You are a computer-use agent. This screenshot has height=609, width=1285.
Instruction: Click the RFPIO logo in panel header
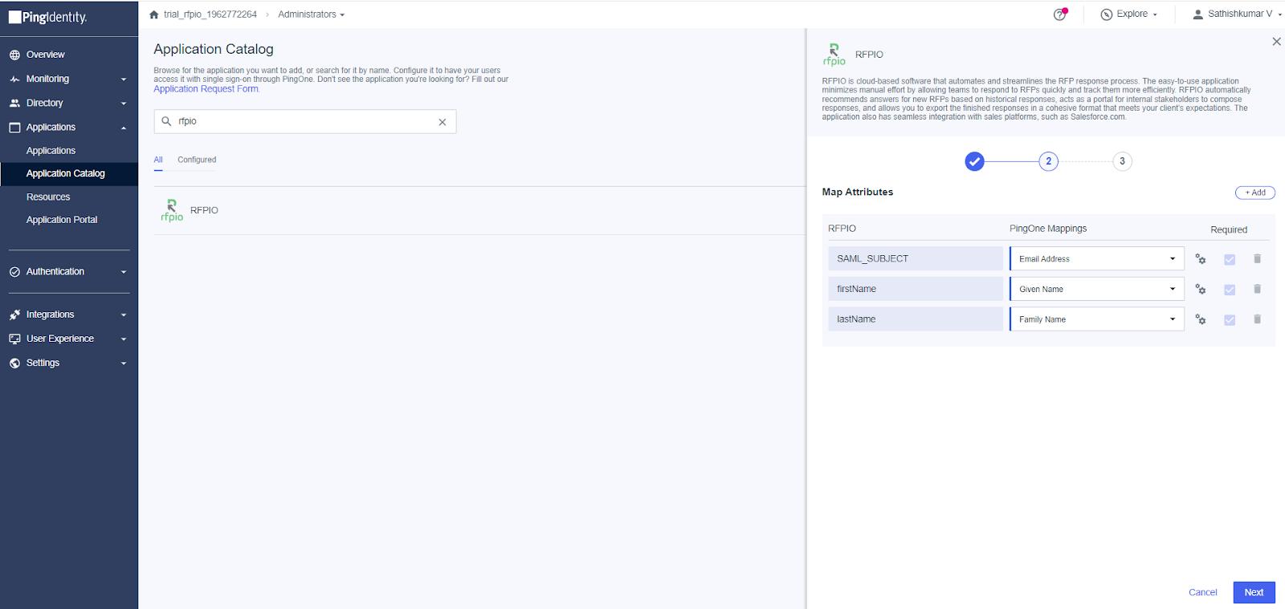[834, 55]
